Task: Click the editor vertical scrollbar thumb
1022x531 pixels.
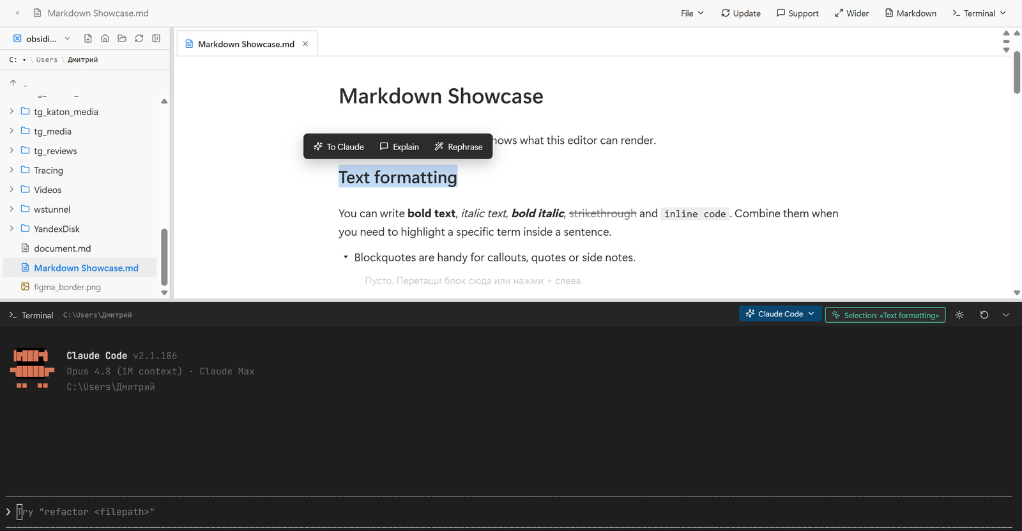Action: coord(1017,72)
